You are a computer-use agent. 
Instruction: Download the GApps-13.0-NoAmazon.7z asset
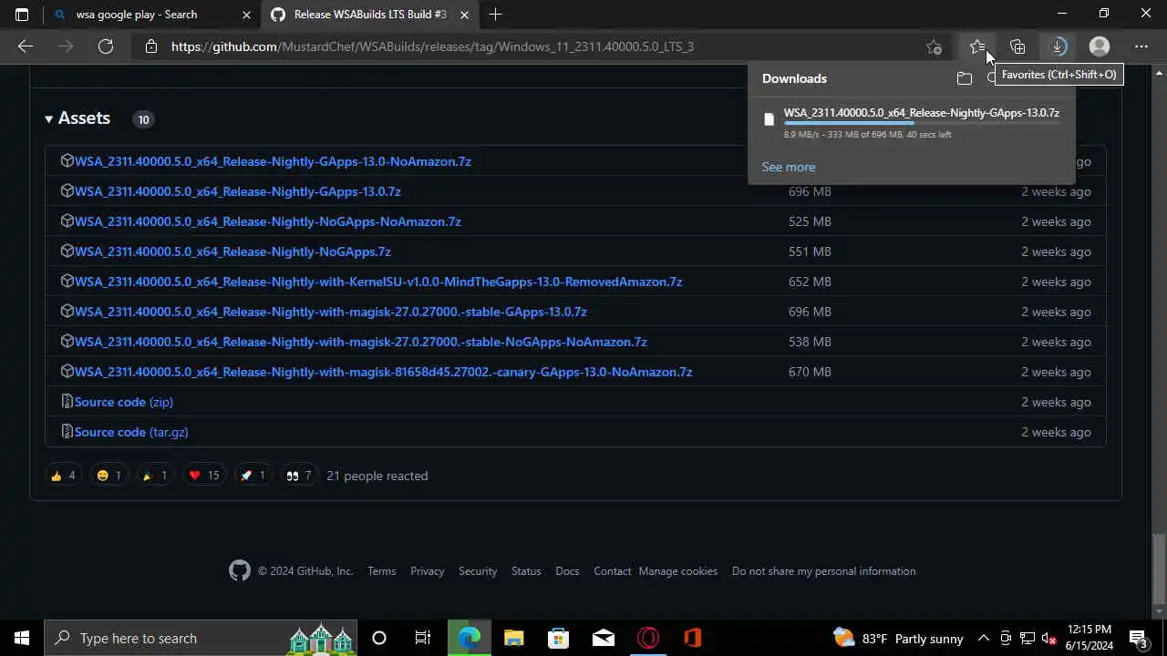click(273, 161)
